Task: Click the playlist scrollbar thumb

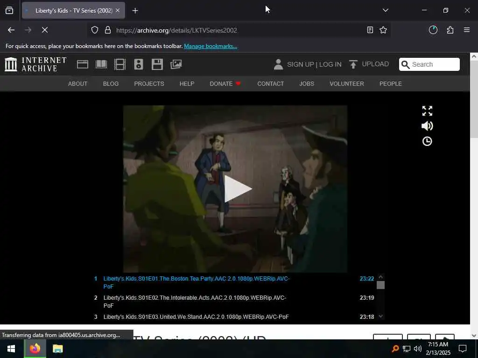Action: 380,285
